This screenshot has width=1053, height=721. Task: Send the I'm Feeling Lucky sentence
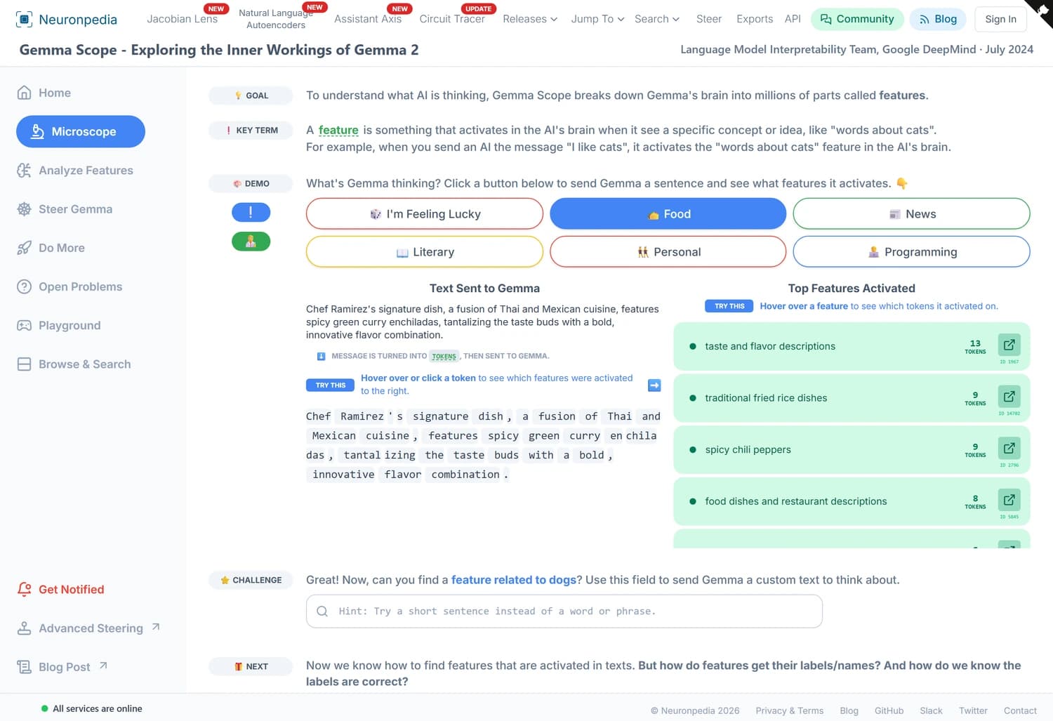[x=425, y=213]
